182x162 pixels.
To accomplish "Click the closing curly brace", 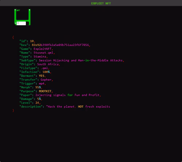I will pos(13,111).
